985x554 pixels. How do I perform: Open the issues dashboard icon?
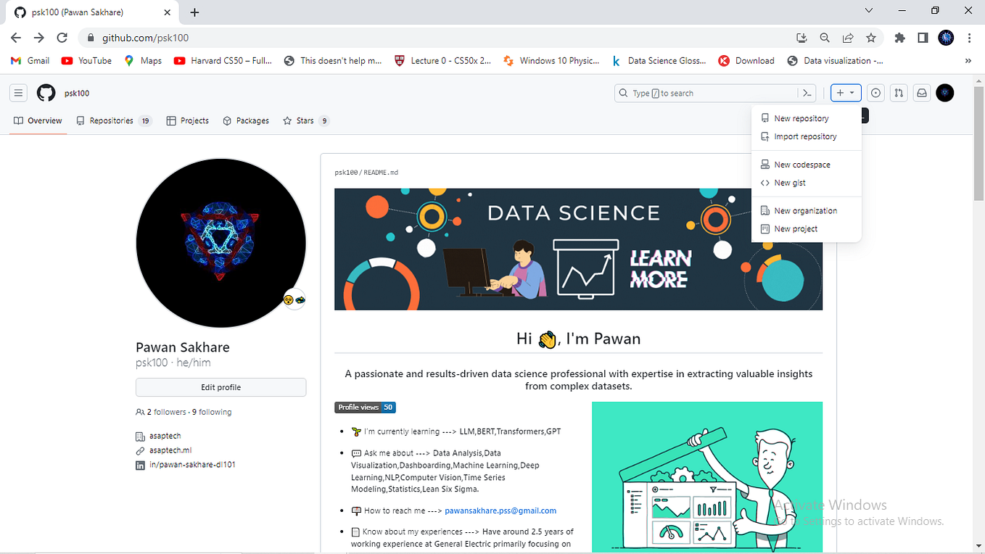pyautogui.click(x=875, y=93)
